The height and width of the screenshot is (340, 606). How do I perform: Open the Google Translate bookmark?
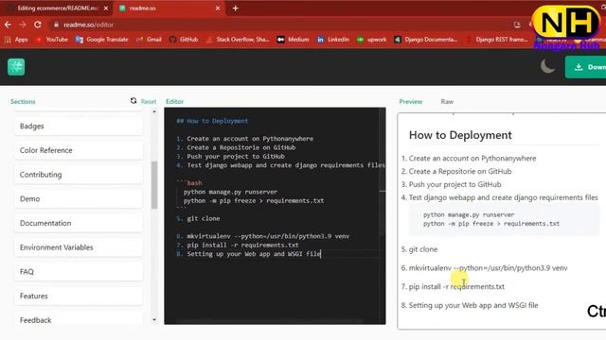coord(102,40)
